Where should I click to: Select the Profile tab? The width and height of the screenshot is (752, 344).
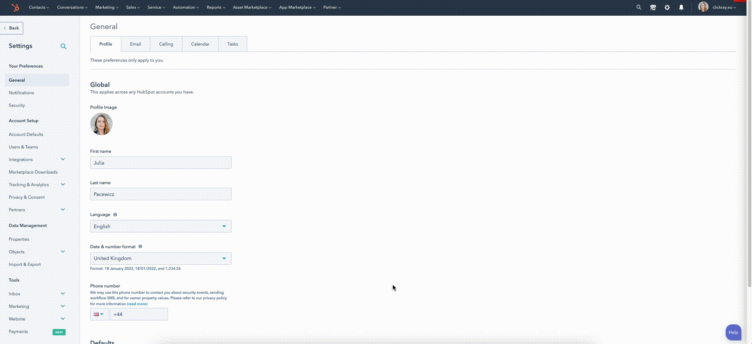[106, 44]
